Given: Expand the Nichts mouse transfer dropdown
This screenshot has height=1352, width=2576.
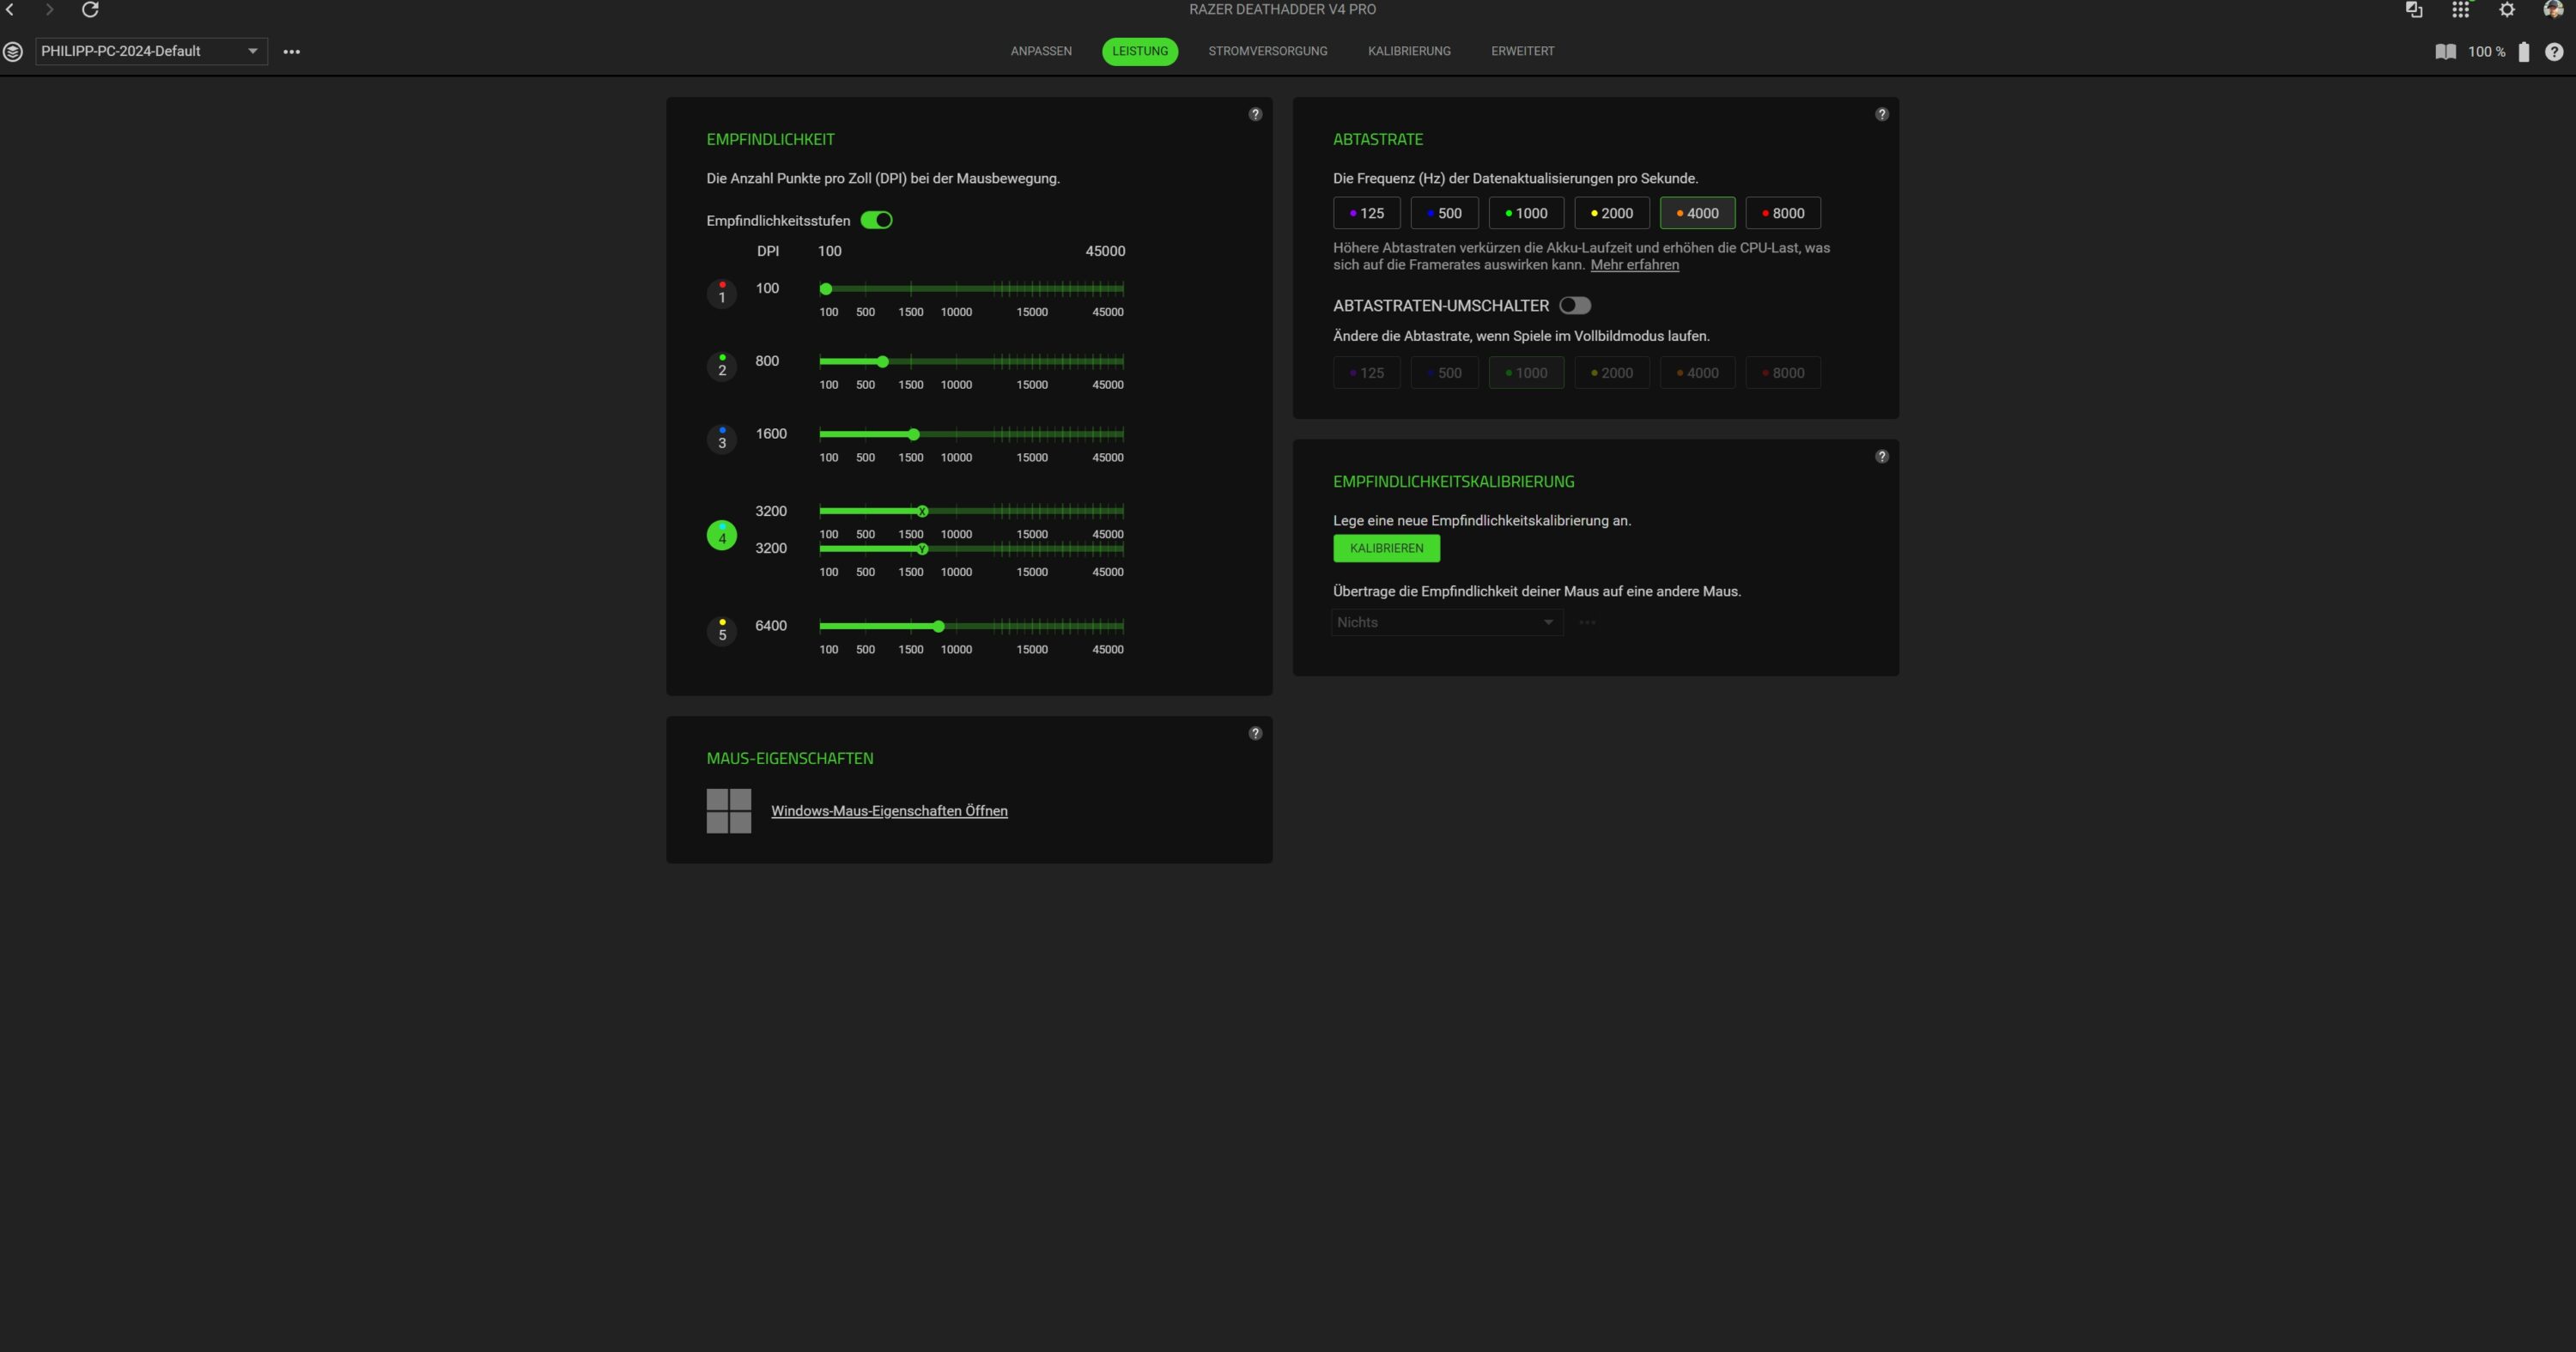Looking at the screenshot, I should (x=1446, y=623).
